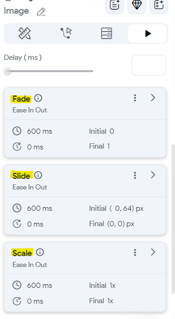Switch to the actions flow tab icon
The image size is (175, 319).
66,33
